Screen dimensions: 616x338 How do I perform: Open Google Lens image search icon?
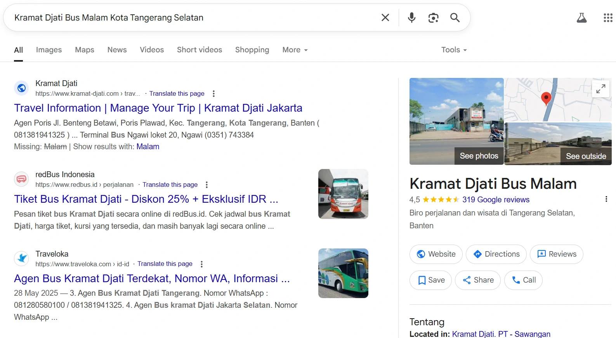433,17
